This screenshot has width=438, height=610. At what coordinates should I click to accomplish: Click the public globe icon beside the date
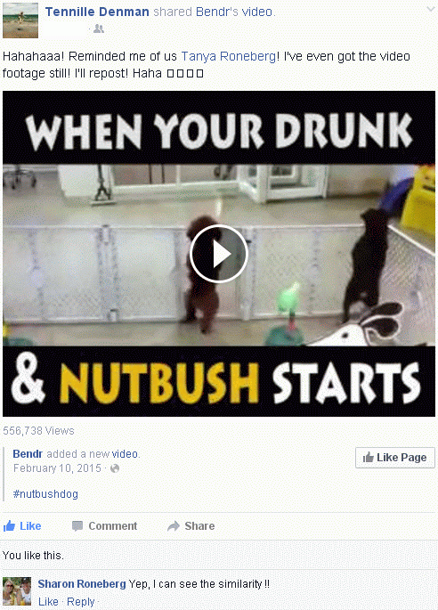(x=115, y=468)
